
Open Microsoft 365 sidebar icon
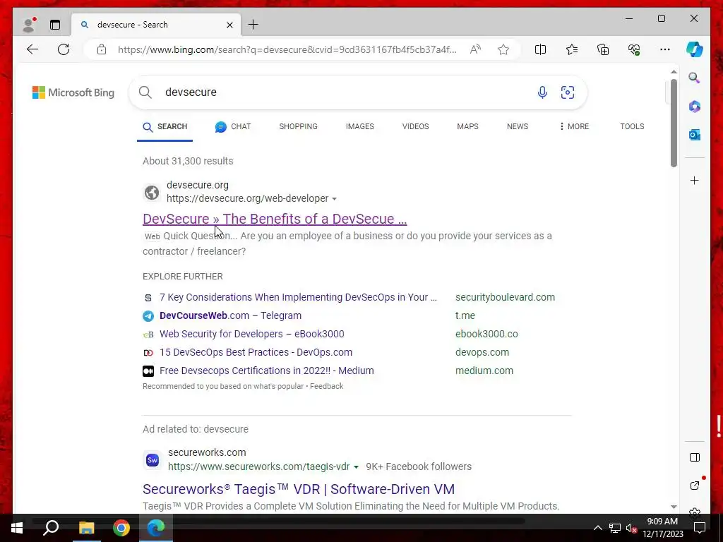tap(695, 107)
